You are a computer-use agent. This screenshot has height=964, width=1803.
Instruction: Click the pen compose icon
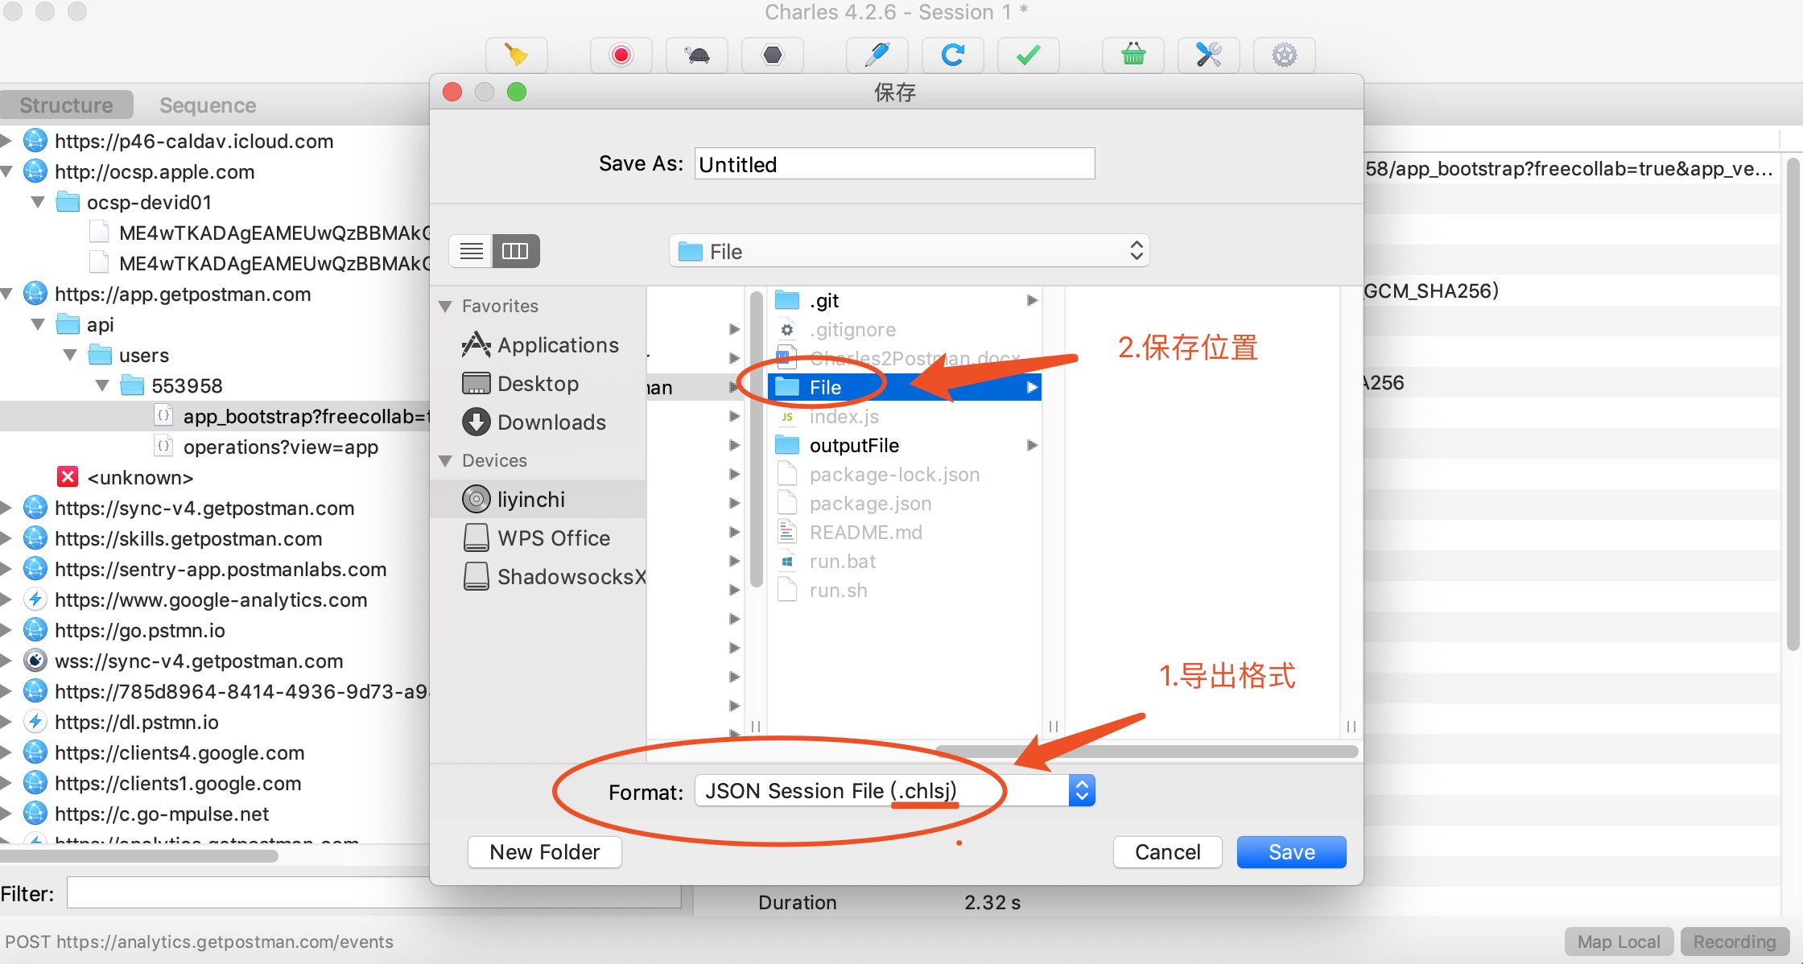[877, 55]
